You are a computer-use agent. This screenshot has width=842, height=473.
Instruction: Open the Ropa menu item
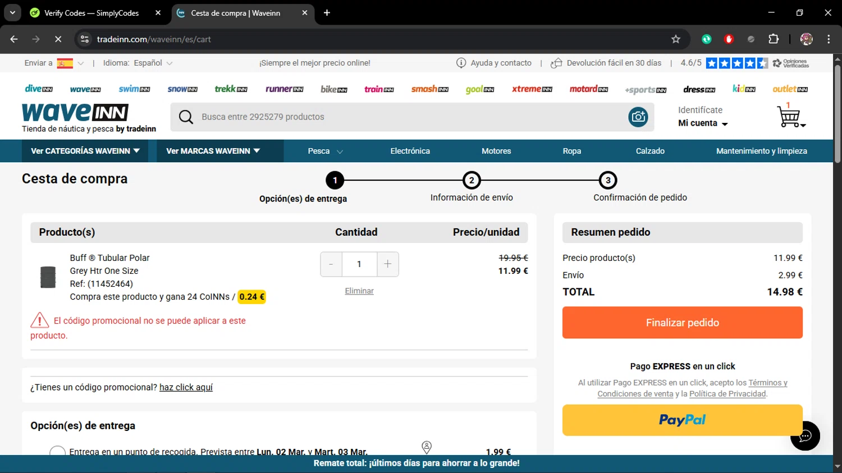572,151
